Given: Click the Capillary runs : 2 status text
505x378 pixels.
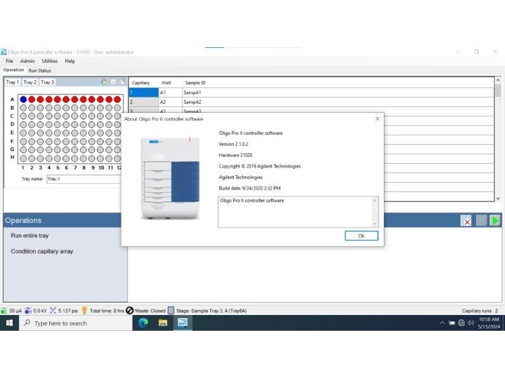Looking at the screenshot, I should (x=480, y=311).
